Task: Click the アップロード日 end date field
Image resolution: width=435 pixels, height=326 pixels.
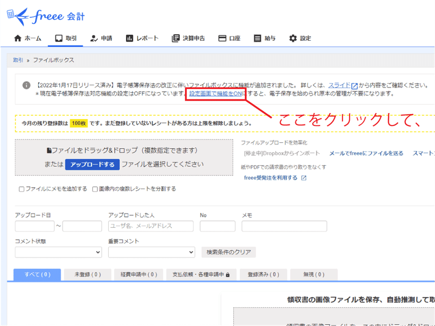Action: point(82,226)
